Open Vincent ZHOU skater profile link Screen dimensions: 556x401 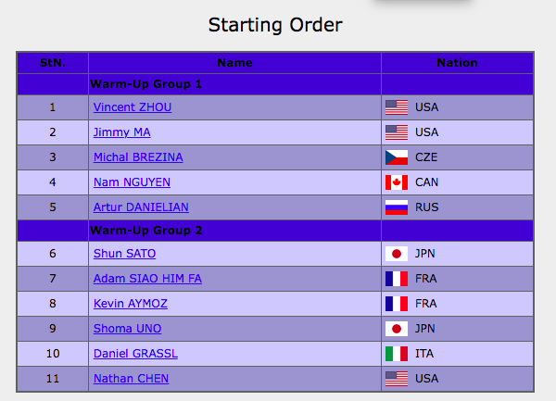[x=133, y=107]
